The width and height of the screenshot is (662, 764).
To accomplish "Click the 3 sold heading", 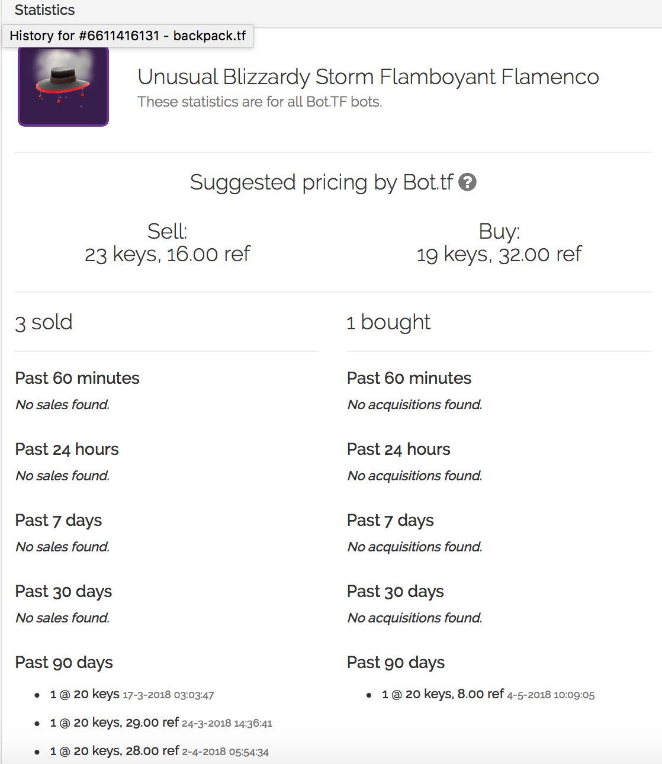I will pyautogui.click(x=44, y=323).
